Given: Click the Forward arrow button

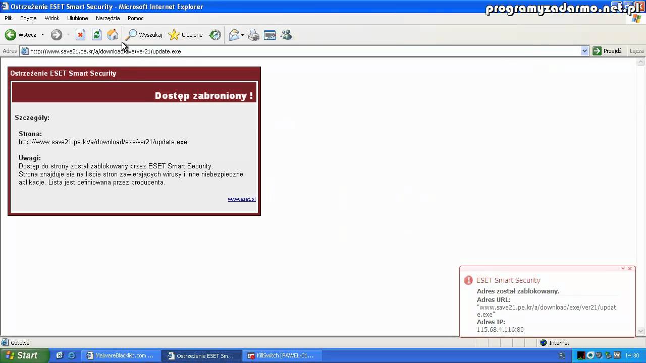Looking at the screenshot, I should (57, 35).
